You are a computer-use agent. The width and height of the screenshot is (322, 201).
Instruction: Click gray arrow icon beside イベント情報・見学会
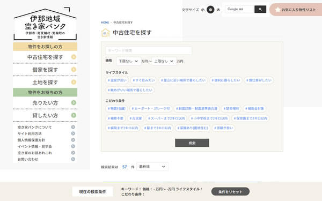tap(73, 146)
